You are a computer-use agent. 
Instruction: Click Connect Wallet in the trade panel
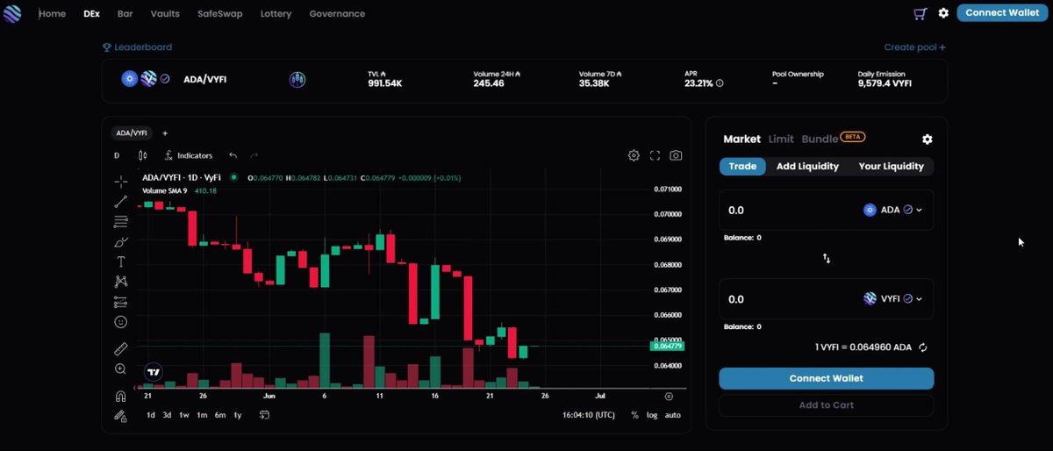[x=827, y=378]
